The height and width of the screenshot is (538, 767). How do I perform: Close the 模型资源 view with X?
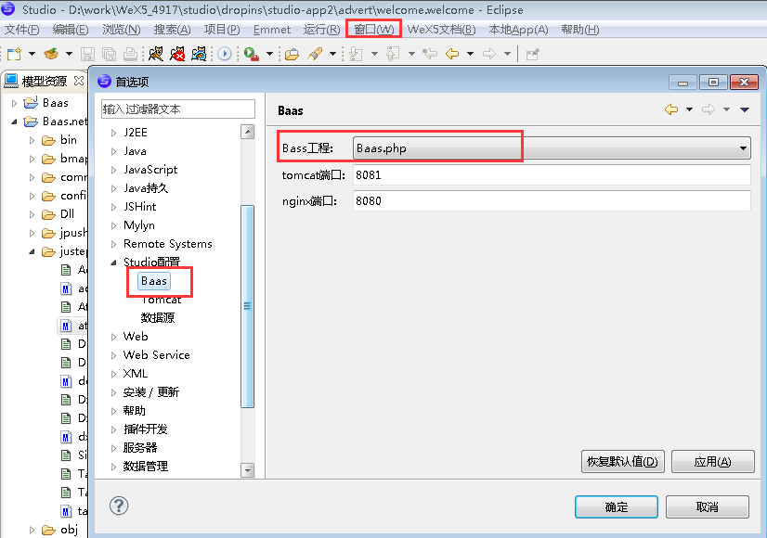pyautogui.click(x=79, y=81)
